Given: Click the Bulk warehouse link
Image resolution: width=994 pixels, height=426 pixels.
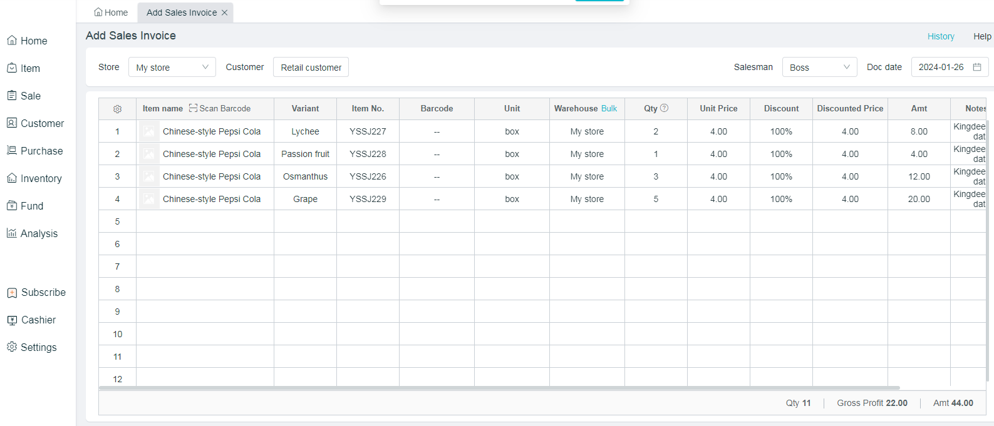Looking at the screenshot, I should (609, 108).
